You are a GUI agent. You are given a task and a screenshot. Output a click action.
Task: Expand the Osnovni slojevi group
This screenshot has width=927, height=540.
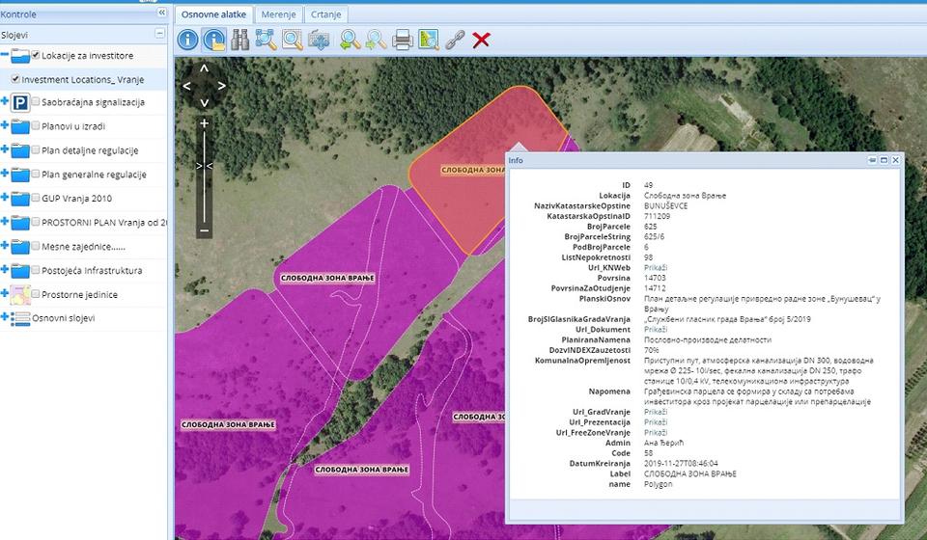(x=5, y=318)
